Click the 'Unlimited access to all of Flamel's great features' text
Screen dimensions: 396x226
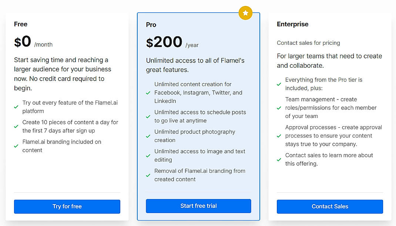tap(195, 65)
